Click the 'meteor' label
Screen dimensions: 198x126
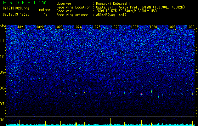coord(45,10)
